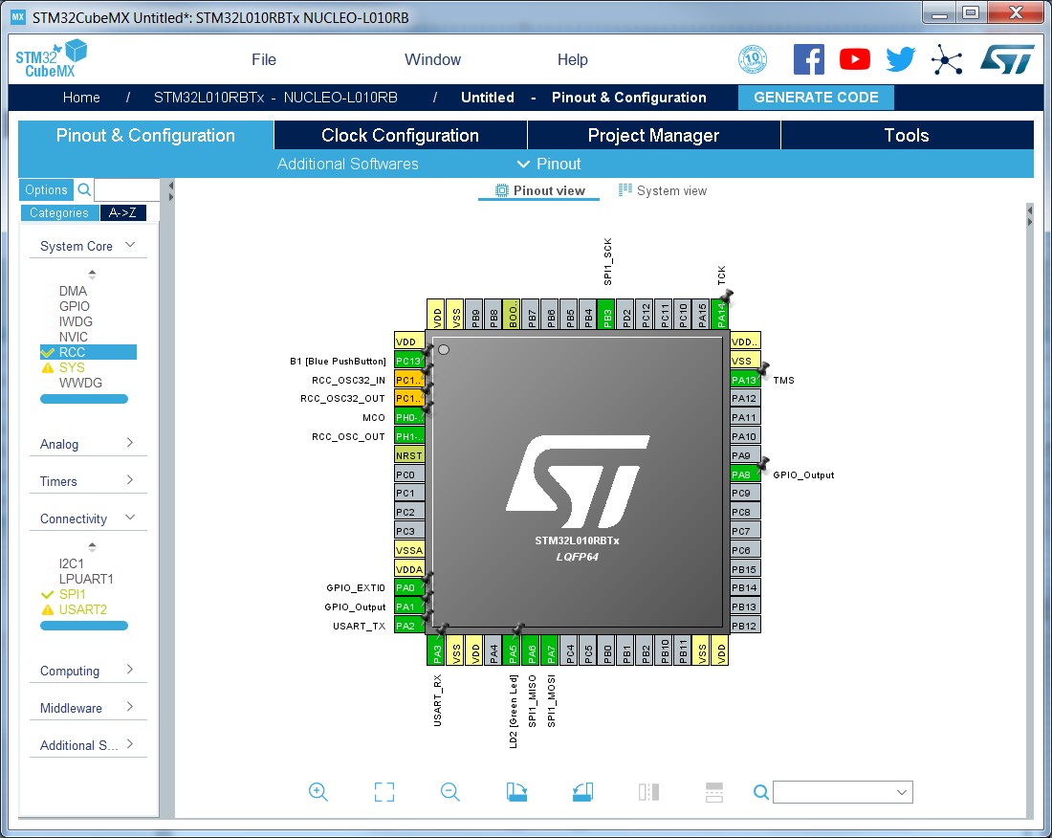
Task: Open the File menu
Action: pyautogui.click(x=264, y=59)
